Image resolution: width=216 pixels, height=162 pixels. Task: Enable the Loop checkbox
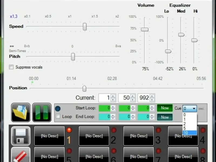click(58, 116)
